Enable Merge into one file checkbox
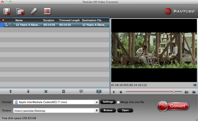The image size is (198, 121). click(x=118, y=102)
